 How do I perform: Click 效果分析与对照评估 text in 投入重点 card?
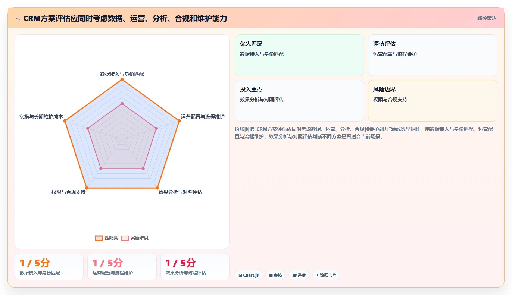[262, 100]
